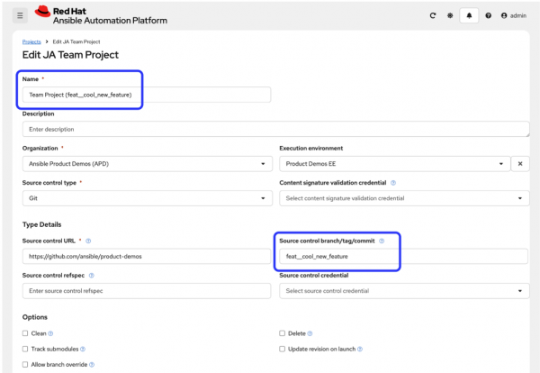Image resolution: width=540 pixels, height=373 pixels.
Task: Show help for Allow branch override
Action: point(92,364)
